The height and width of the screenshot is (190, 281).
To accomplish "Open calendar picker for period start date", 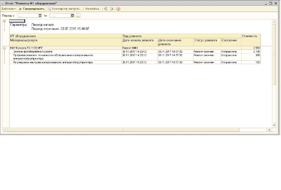I will click(x=40, y=15).
